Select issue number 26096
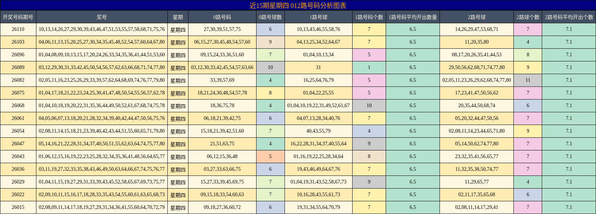The height and width of the screenshot is (214, 596). tap(18, 55)
